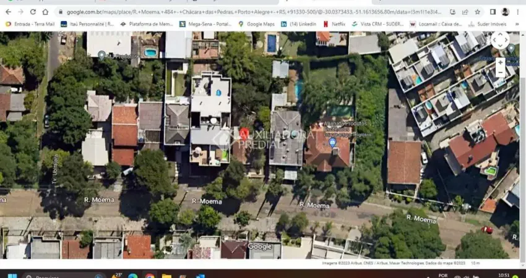Screen dimensions: 526x278
Task: Click the 10 m map scale indicator
Action: (475, 263)
